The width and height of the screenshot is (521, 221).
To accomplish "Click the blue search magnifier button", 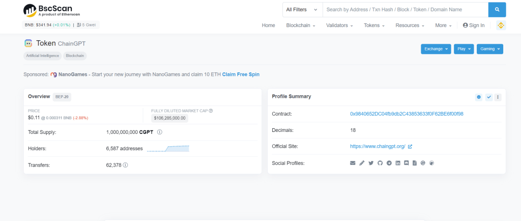I will pyautogui.click(x=497, y=10).
